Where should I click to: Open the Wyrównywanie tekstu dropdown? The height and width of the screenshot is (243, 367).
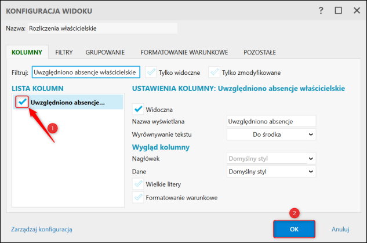click(271, 135)
